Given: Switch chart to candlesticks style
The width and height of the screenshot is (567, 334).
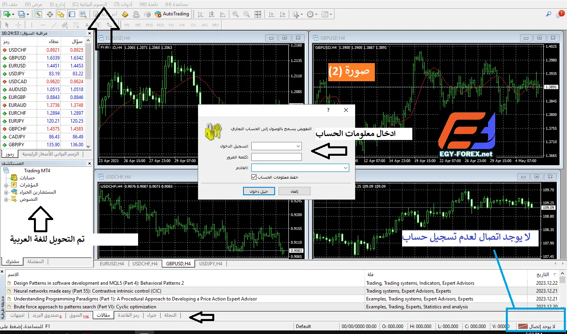Looking at the screenshot, I should [x=211, y=14].
